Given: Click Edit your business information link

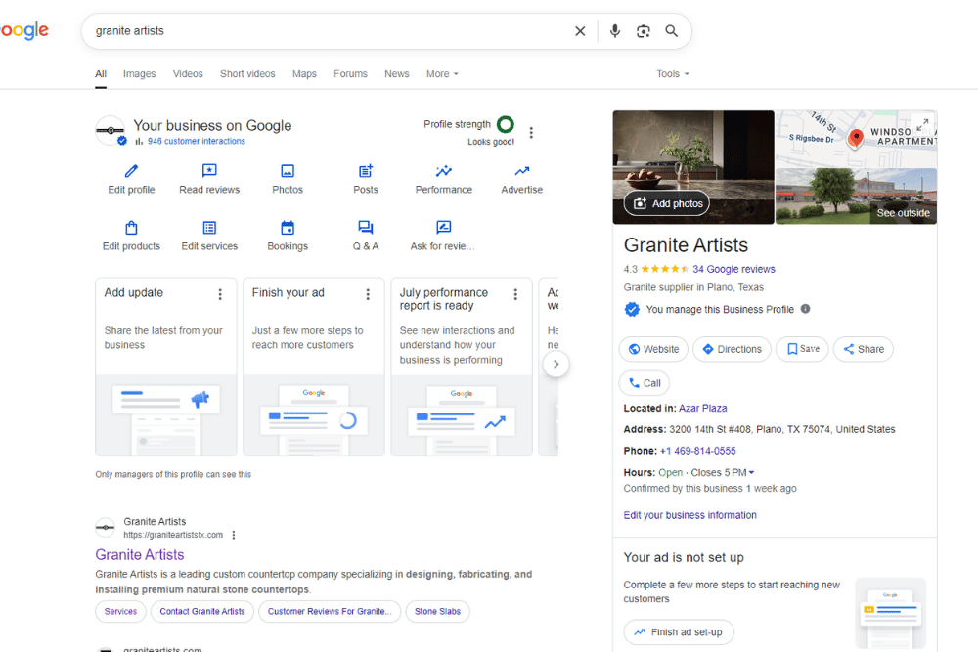Looking at the screenshot, I should pos(689,515).
